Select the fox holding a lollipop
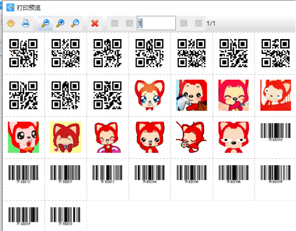Viewport: 296px width, 231px height. (x=191, y=137)
